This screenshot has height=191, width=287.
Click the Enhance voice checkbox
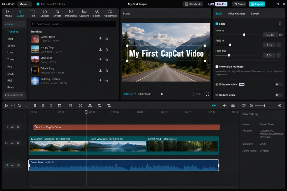217,84
